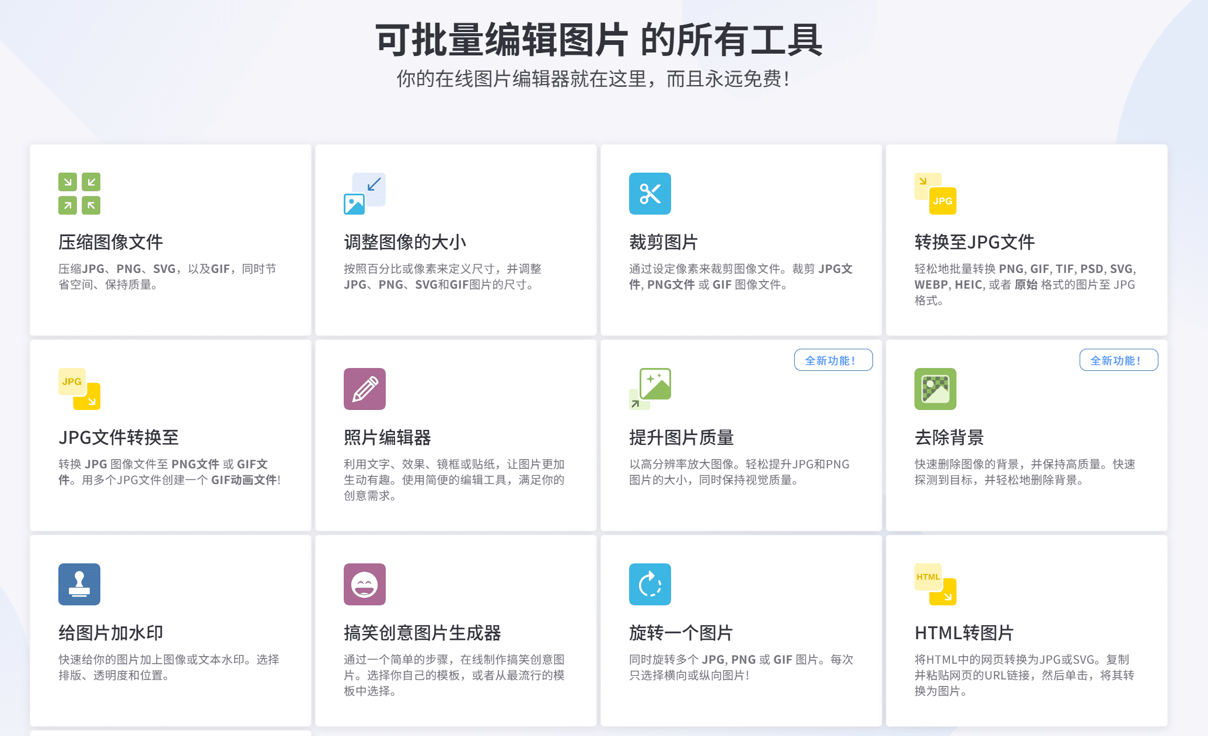Open the HTML转图片 tool title
This screenshot has height=736, width=1208.
coord(964,633)
